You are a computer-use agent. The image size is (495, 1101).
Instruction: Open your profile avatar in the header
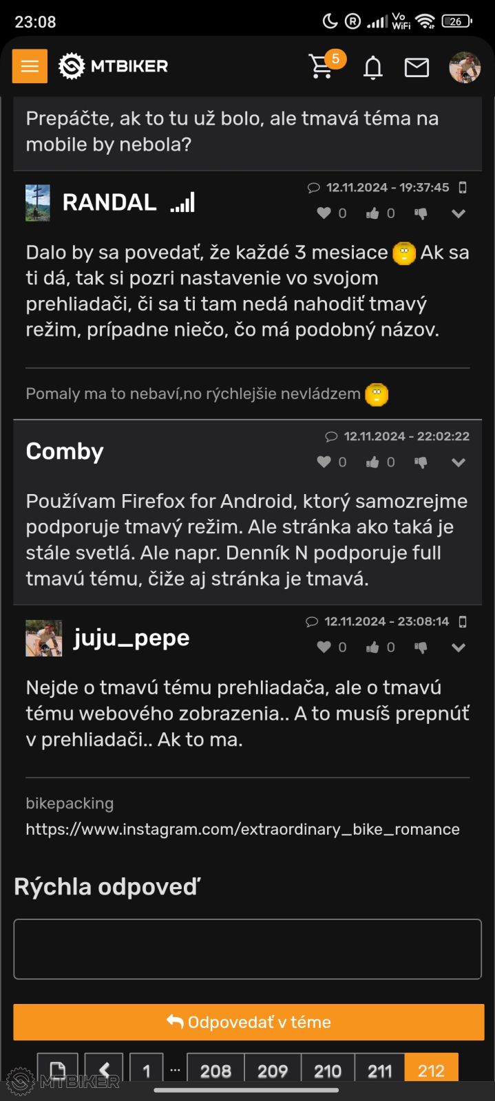pos(465,67)
